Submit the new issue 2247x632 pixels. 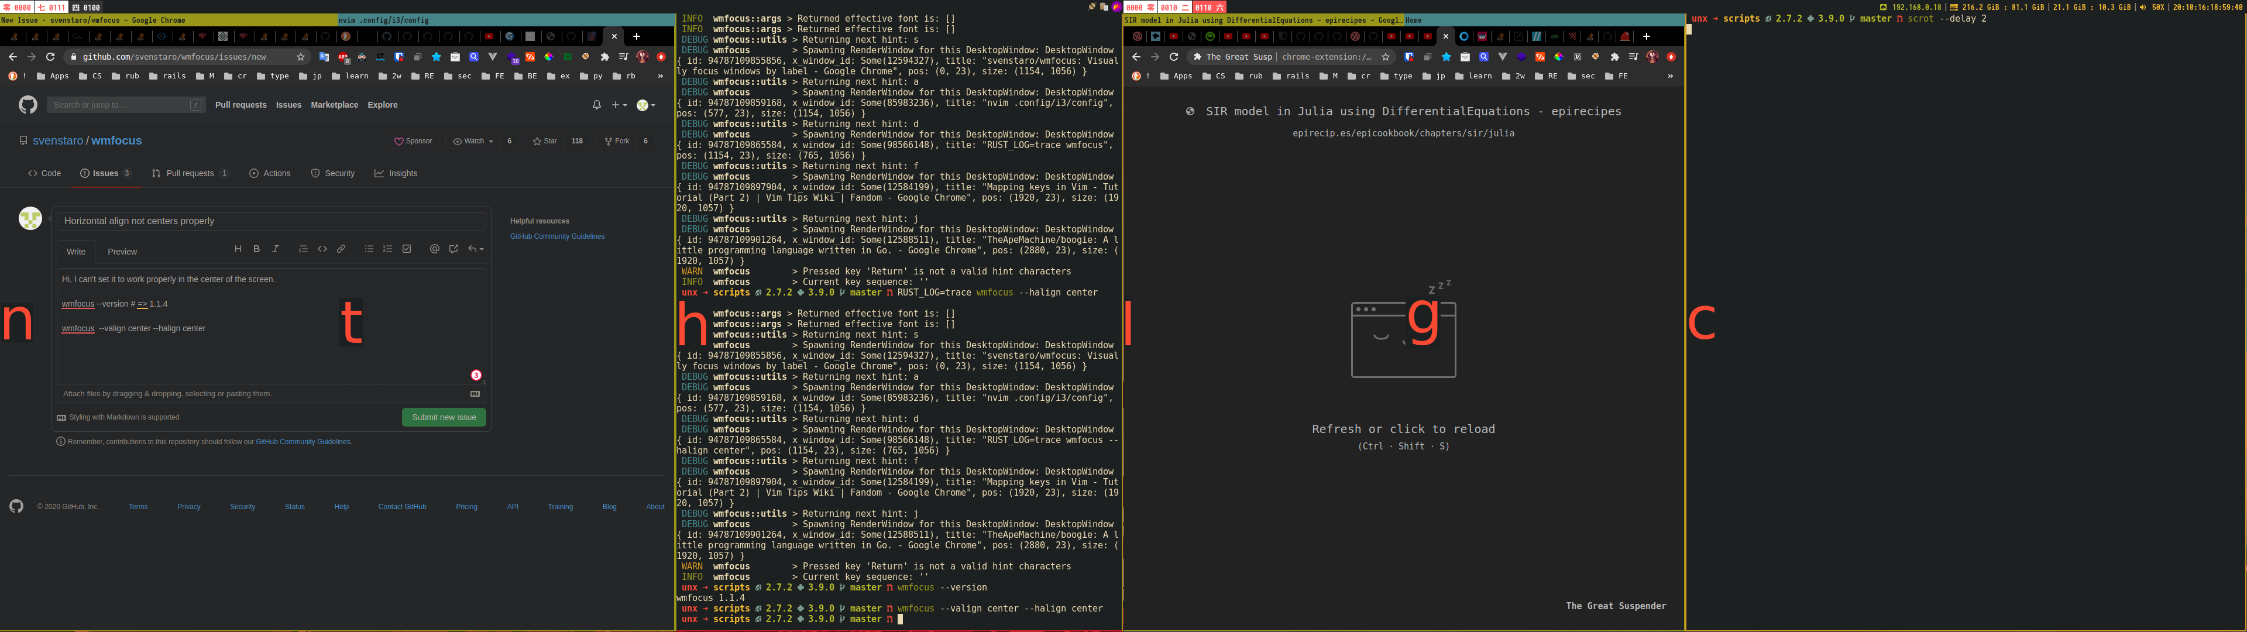point(444,417)
